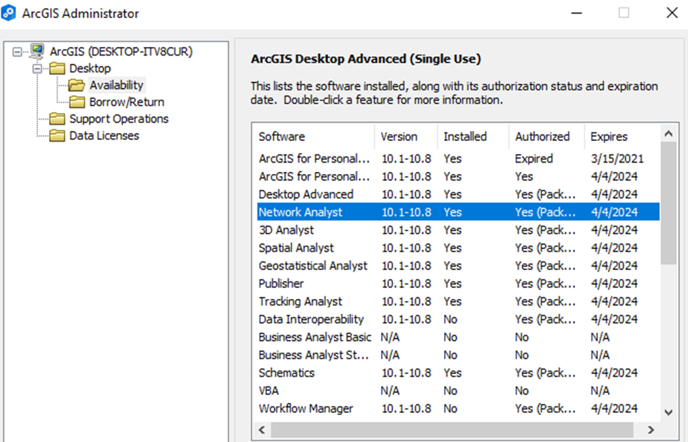
Task: Click the Expired authorization cell
Action: (x=534, y=159)
